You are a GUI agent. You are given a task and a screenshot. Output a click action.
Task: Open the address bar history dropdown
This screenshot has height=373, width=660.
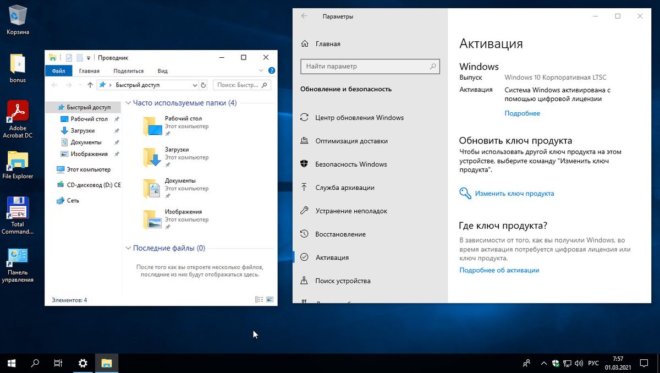pyautogui.click(x=195, y=85)
